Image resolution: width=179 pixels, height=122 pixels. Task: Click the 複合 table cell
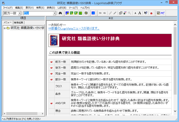point(62,111)
